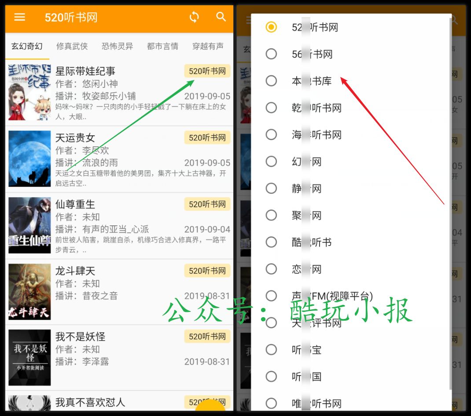This screenshot has height=416, width=471.
Task: Select the FM(视障平台) radio button
Action: tap(271, 296)
